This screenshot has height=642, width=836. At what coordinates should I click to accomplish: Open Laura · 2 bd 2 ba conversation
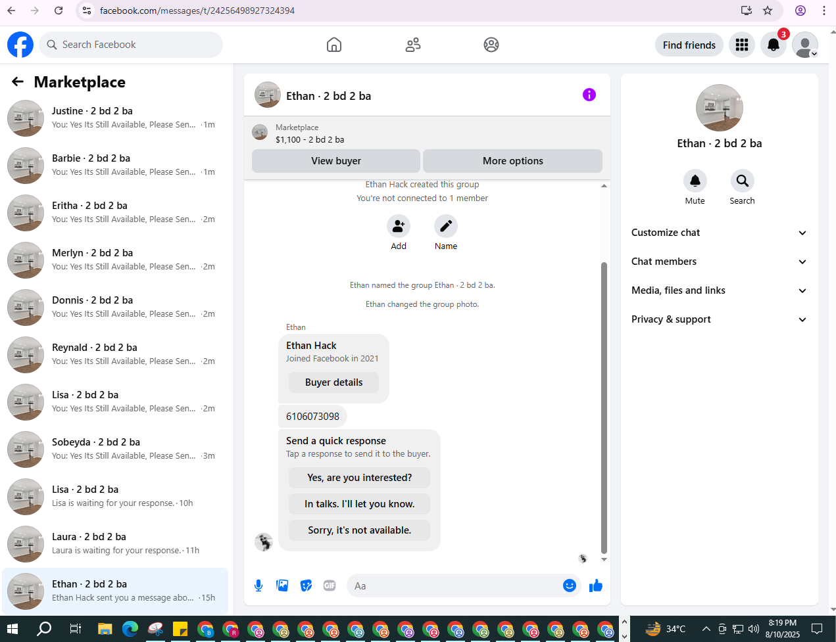pyautogui.click(x=115, y=544)
